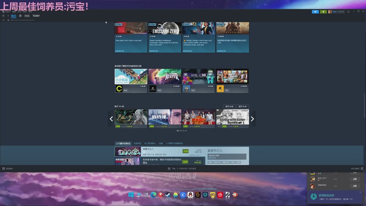Select the 热销商品 tab
The height and width of the screenshot is (206, 366).
pos(137,143)
